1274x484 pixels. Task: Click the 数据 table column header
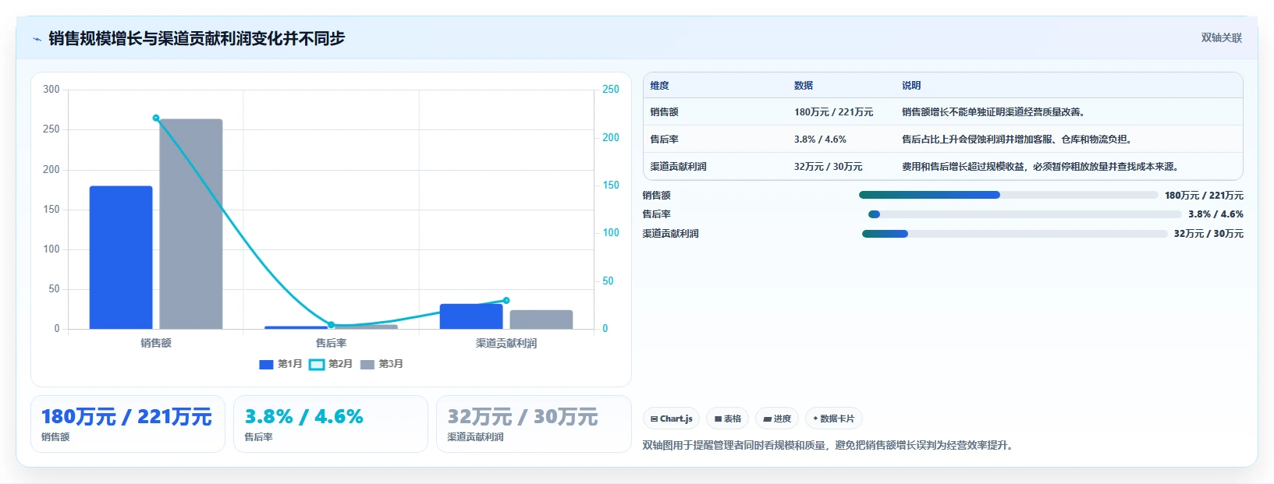coord(804,86)
